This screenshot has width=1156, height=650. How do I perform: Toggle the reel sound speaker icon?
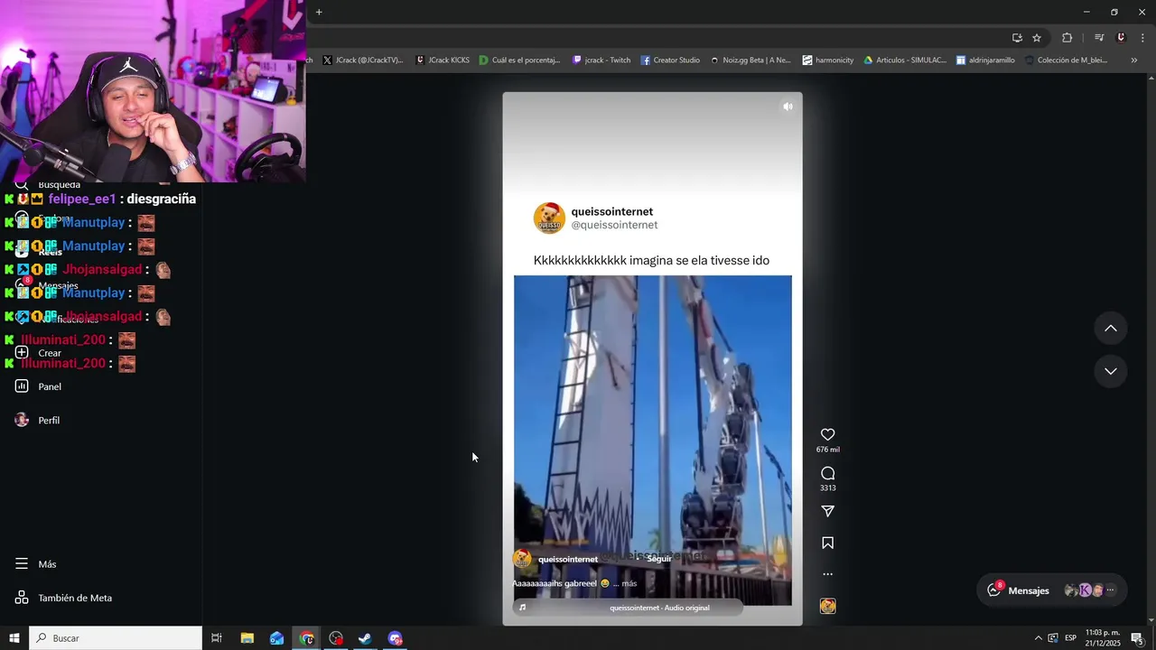coord(788,107)
